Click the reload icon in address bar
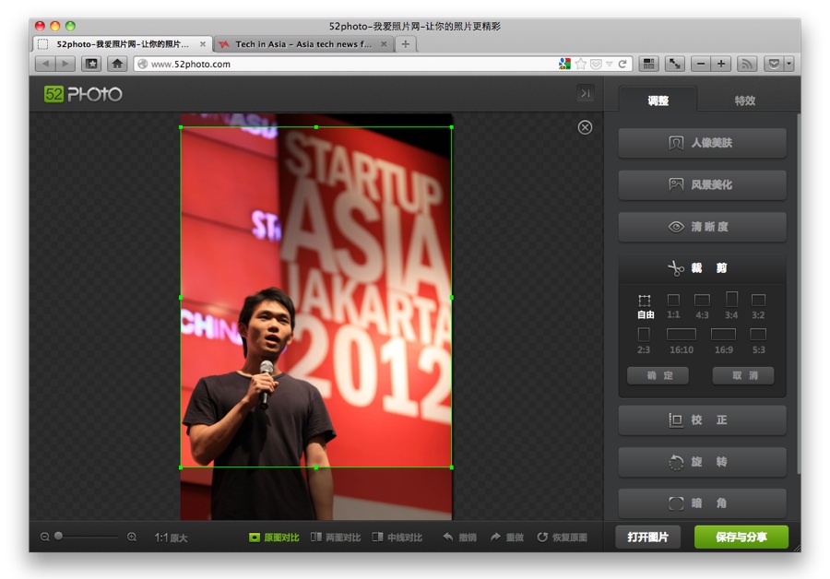 pyautogui.click(x=622, y=64)
